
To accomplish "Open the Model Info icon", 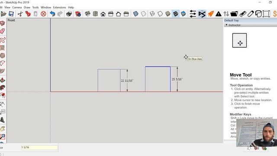I will tap(78, 14).
